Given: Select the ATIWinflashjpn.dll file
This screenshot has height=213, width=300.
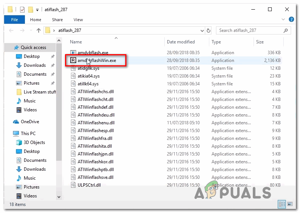Looking at the screenshot, I should pyautogui.click(x=96, y=154).
